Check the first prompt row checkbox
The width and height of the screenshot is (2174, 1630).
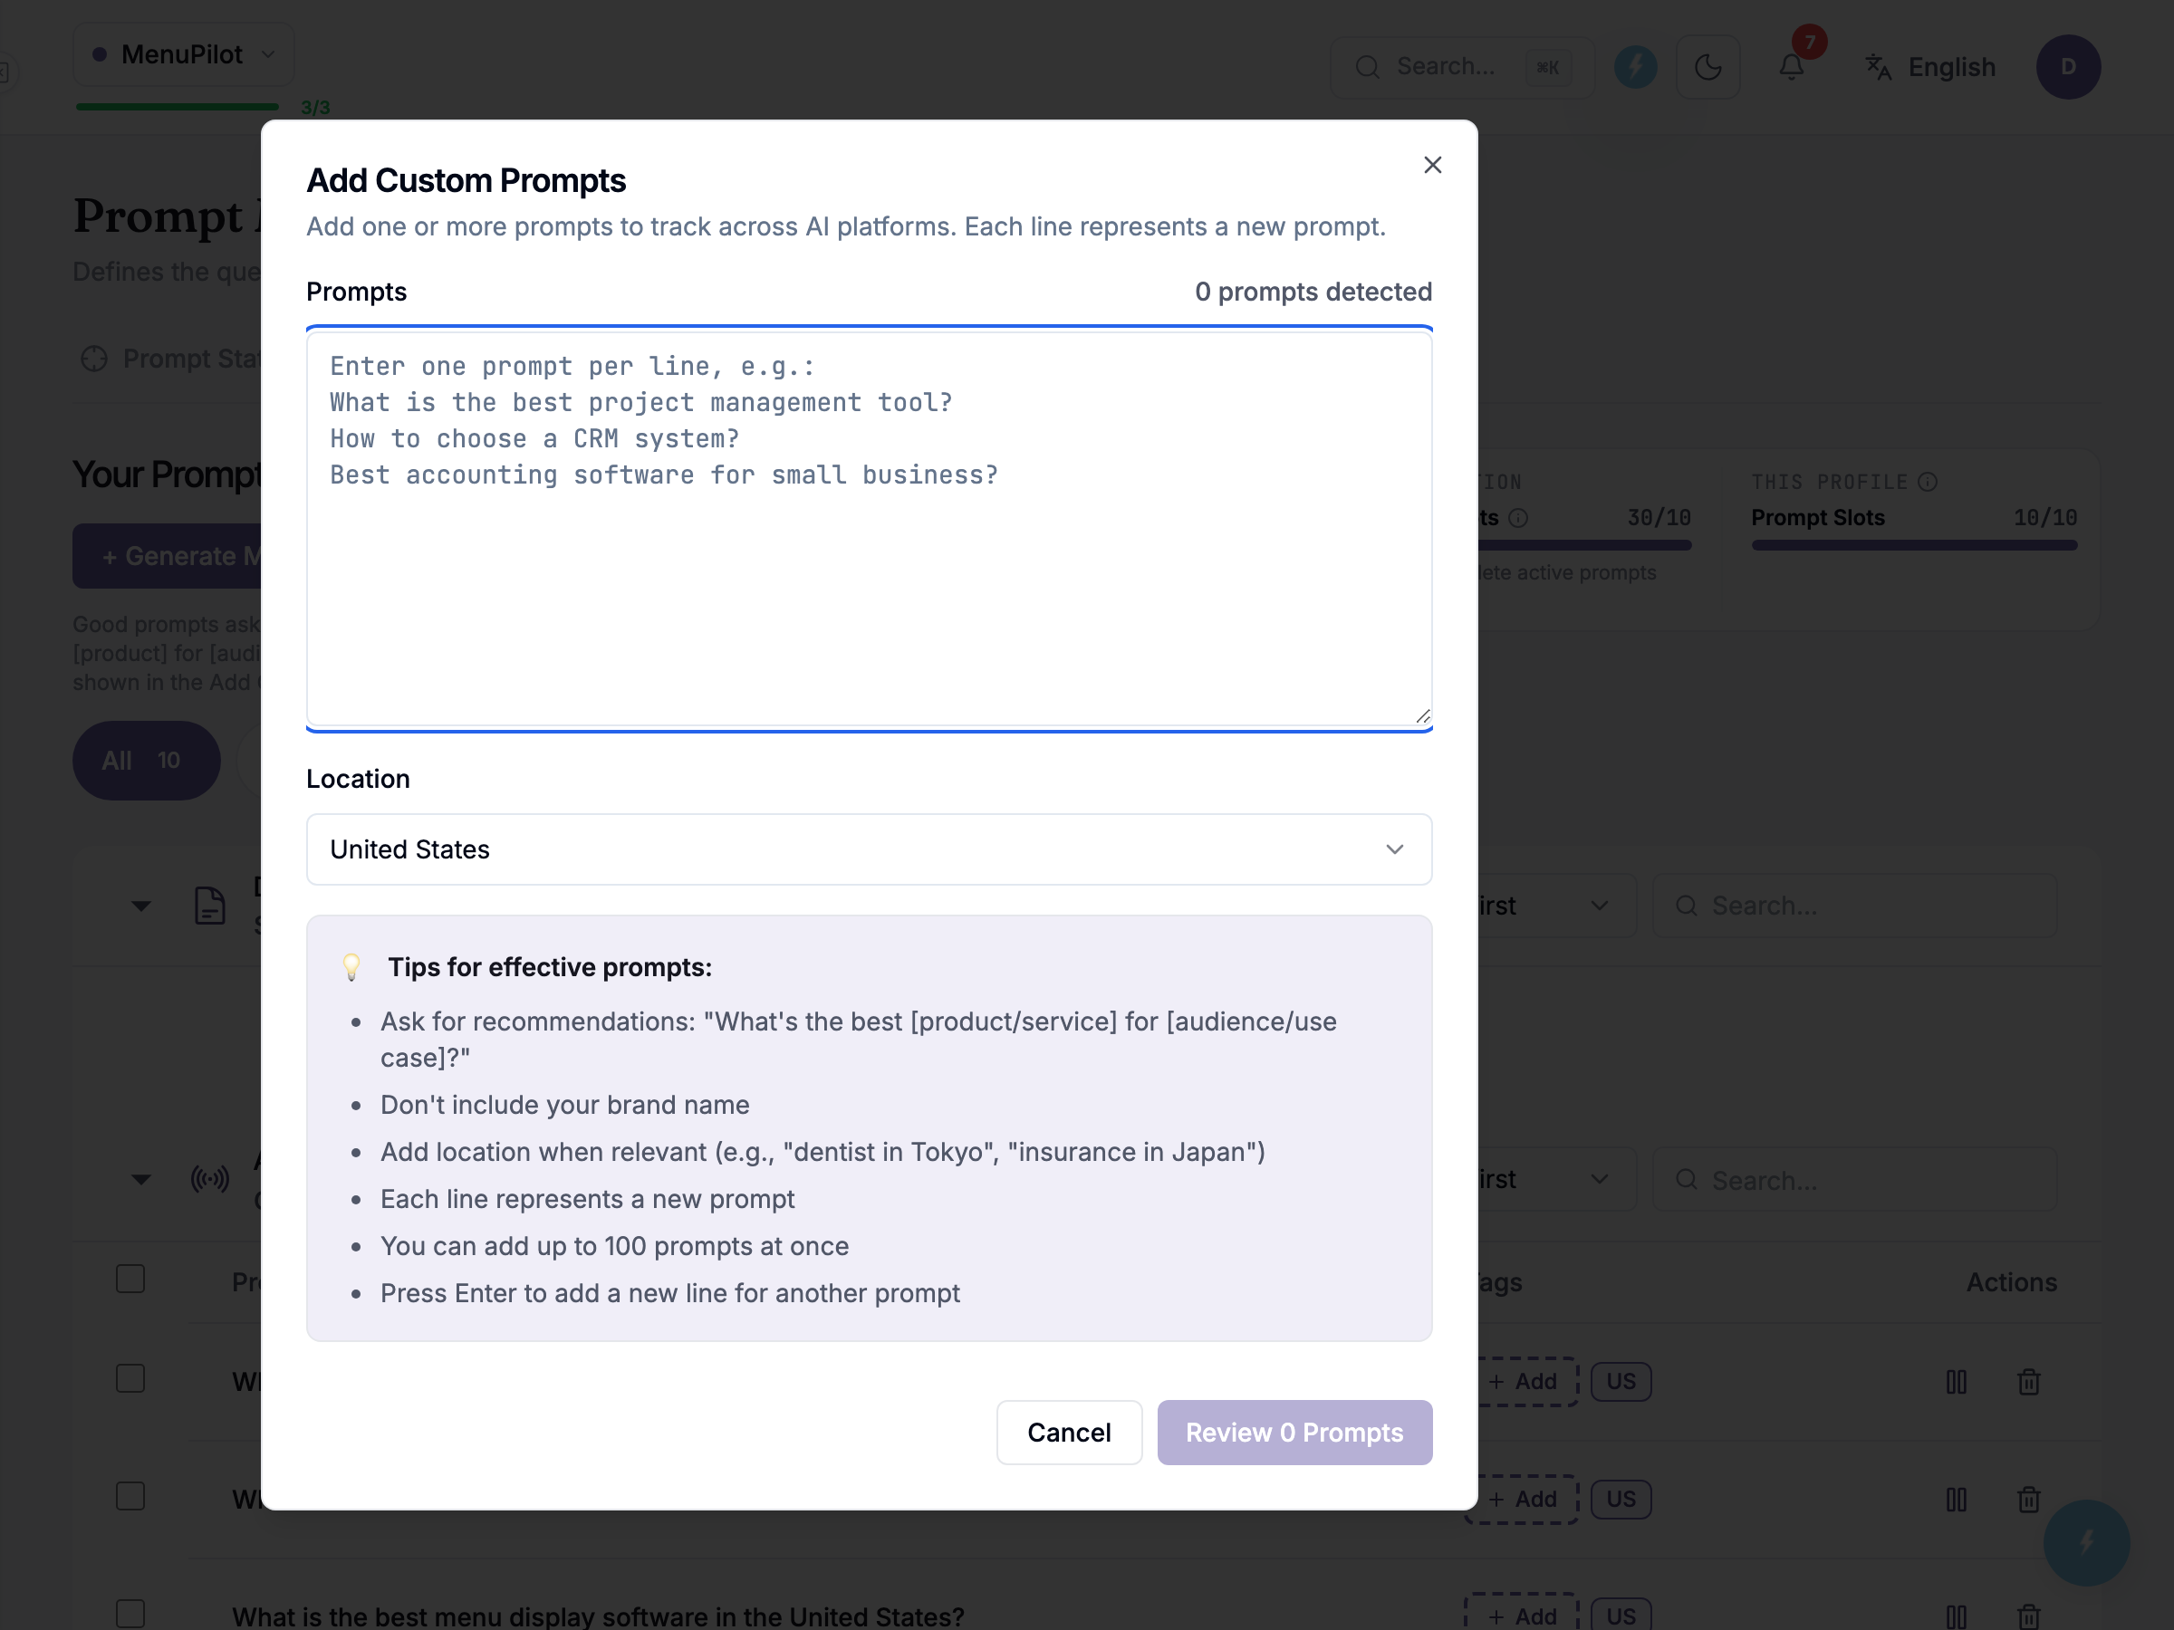(130, 1379)
